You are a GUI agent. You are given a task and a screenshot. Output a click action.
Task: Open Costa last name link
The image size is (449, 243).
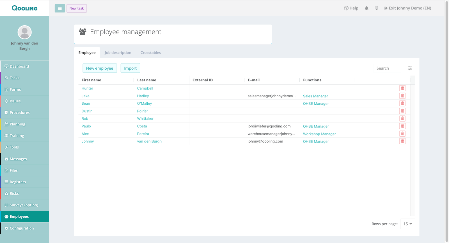click(x=142, y=126)
